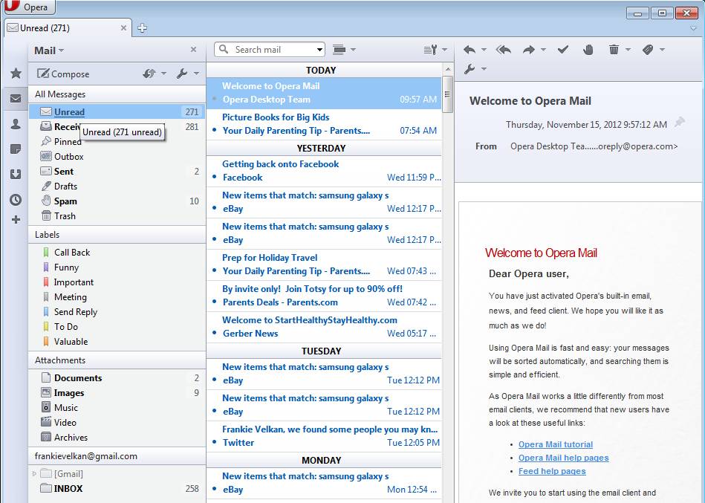Open the Opera Mail tutorial link
Image resolution: width=705 pixels, height=503 pixels.
[555, 444]
